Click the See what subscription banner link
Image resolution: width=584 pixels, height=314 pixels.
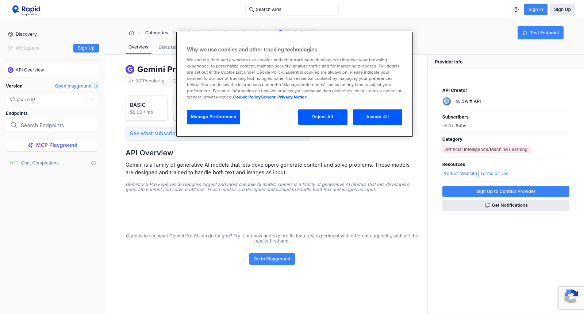(153, 133)
